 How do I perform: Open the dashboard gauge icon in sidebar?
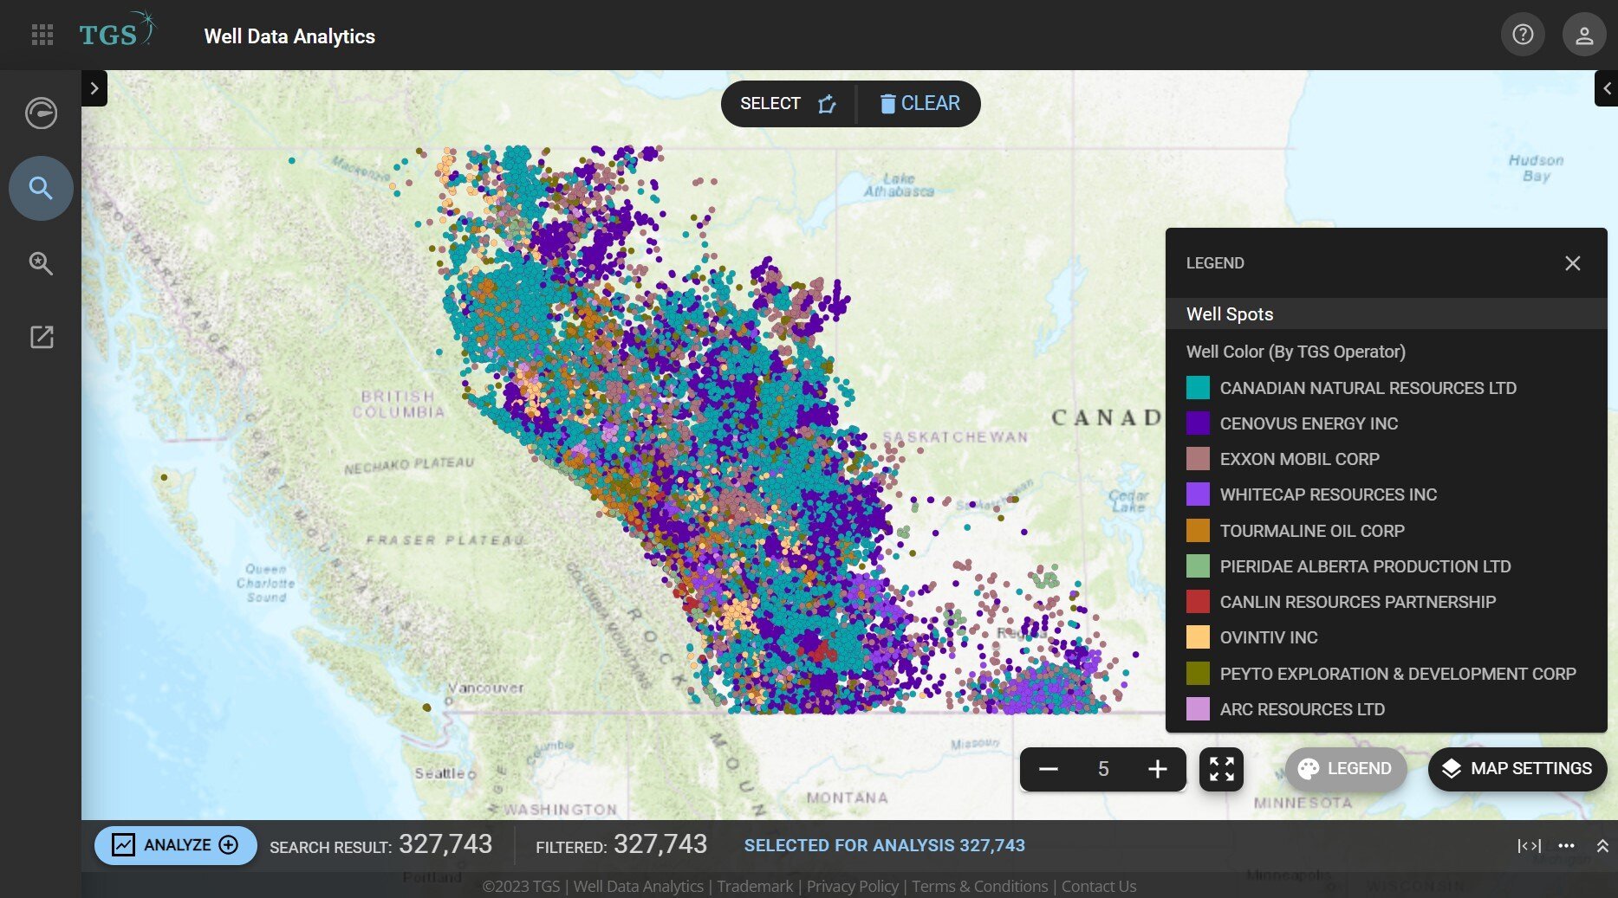[41, 113]
